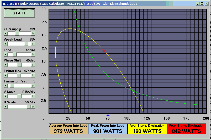Decrease H Scale with left arrow
The height and width of the screenshot is (140, 211).
pos(6,107)
